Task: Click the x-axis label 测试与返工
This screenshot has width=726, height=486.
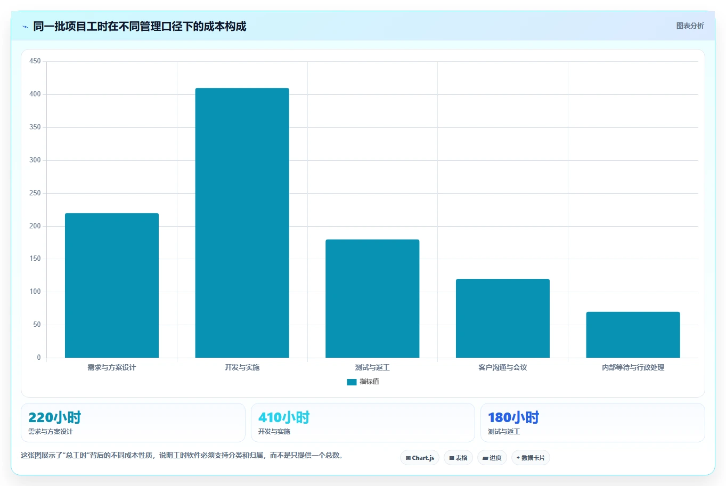Action: (x=372, y=367)
